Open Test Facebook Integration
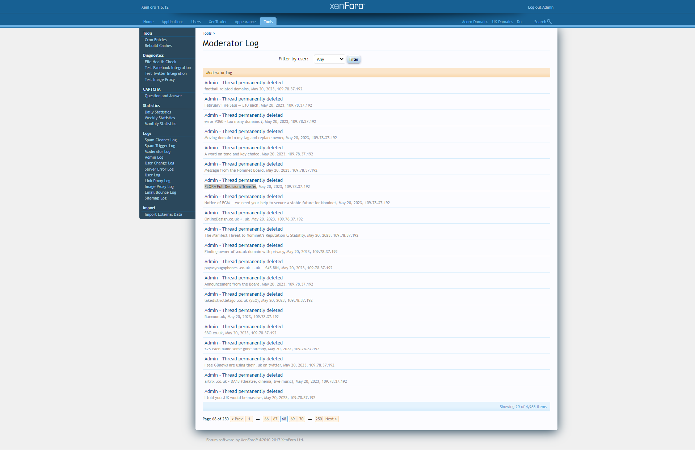Viewport: 695px width, 450px height. tap(168, 68)
